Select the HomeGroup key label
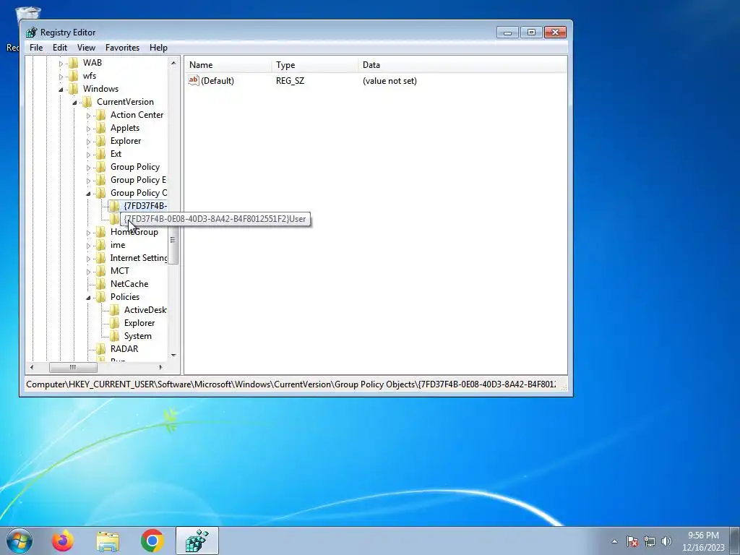 tap(134, 232)
